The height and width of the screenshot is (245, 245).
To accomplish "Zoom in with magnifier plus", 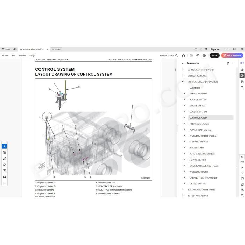I will [242, 190].
